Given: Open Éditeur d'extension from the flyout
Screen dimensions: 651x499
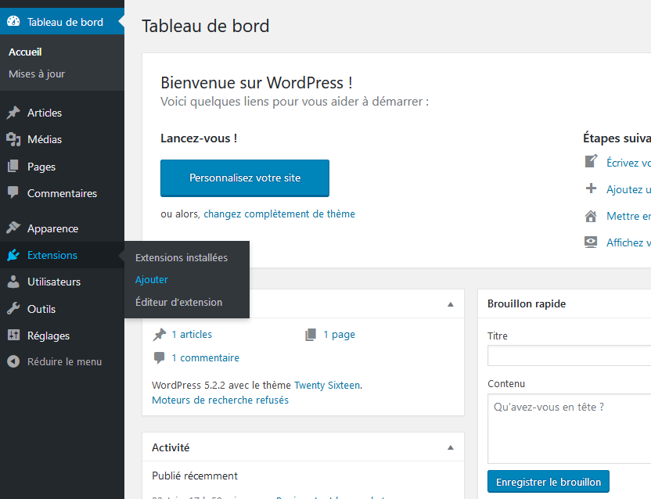Looking at the screenshot, I should (x=179, y=302).
